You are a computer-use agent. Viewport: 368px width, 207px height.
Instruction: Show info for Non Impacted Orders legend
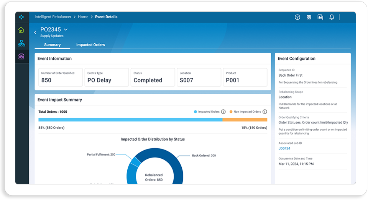pyautogui.click(x=265, y=112)
